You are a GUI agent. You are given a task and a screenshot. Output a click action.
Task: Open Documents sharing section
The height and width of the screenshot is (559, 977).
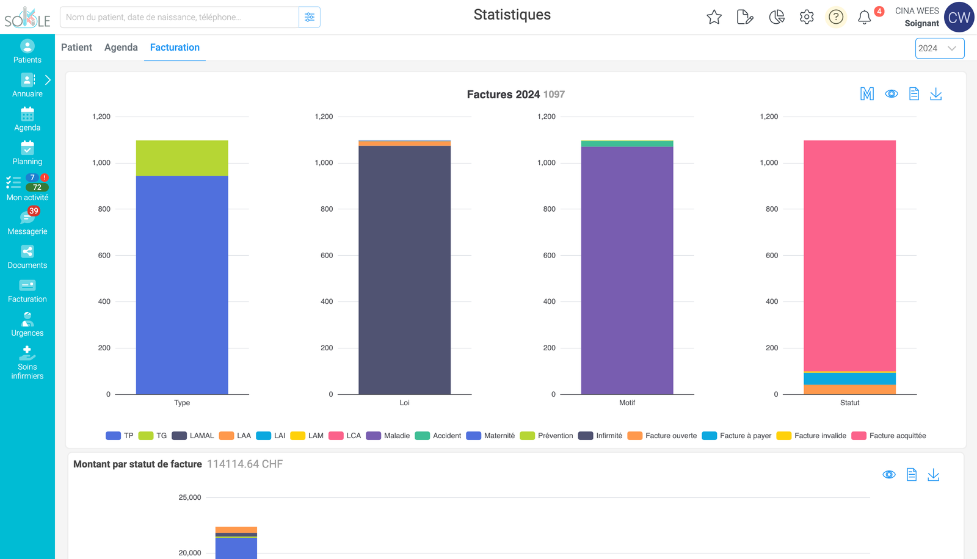(27, 257)
